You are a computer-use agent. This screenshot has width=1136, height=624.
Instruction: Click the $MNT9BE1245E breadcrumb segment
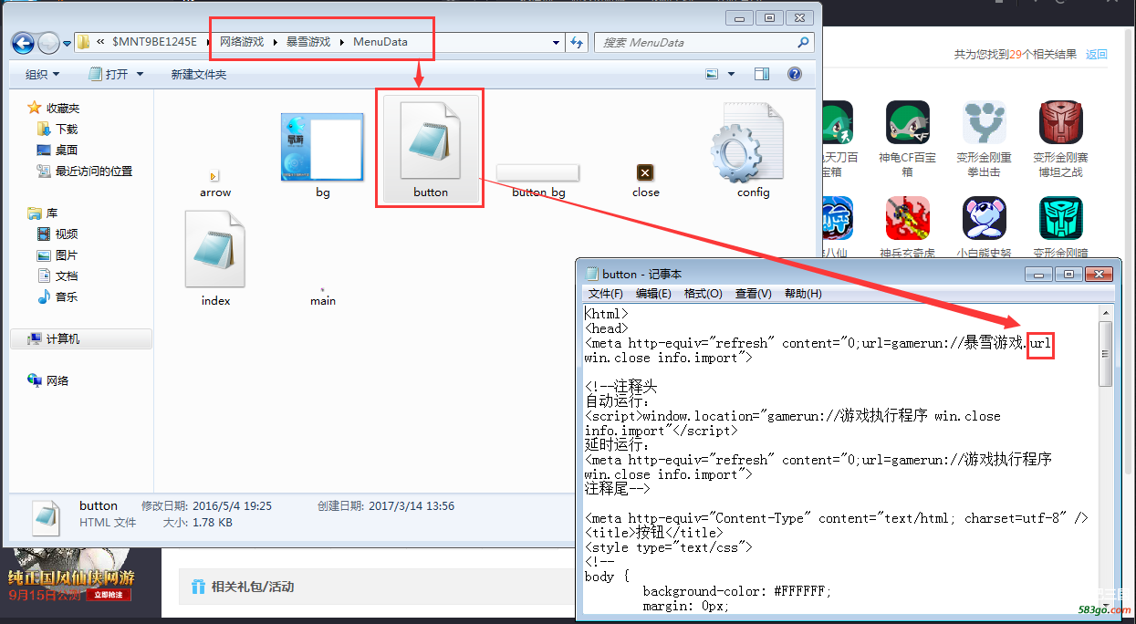154,42
